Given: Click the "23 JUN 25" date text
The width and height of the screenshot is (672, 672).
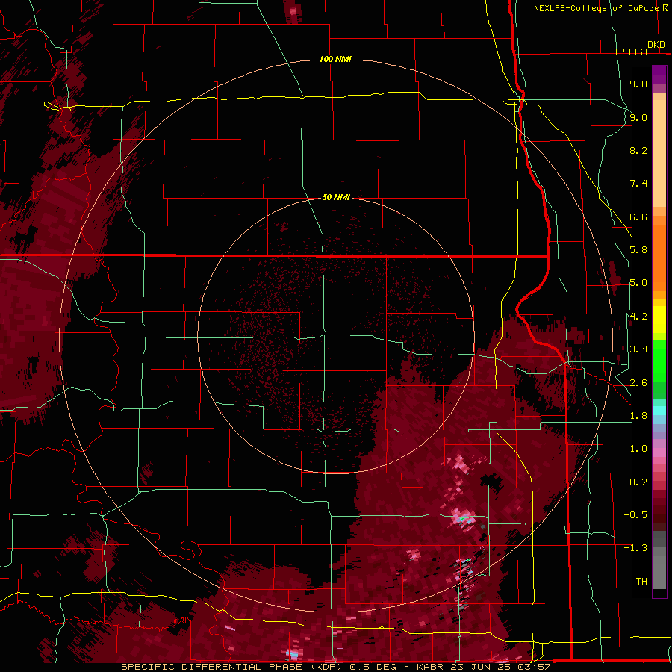Looking at the screenshot, I should coord(481,667).
